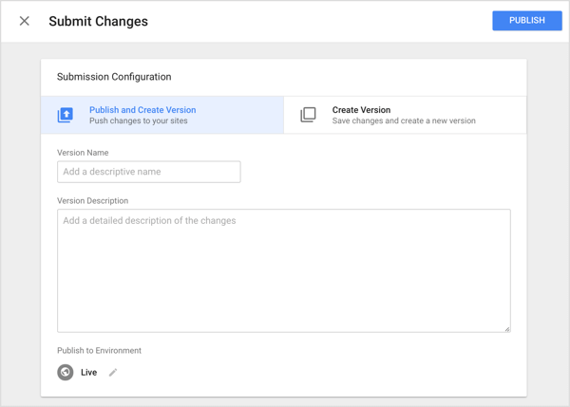Viewport: 570px width, 407px height.
Task: Select the Create Version tab
Action: 405,115
